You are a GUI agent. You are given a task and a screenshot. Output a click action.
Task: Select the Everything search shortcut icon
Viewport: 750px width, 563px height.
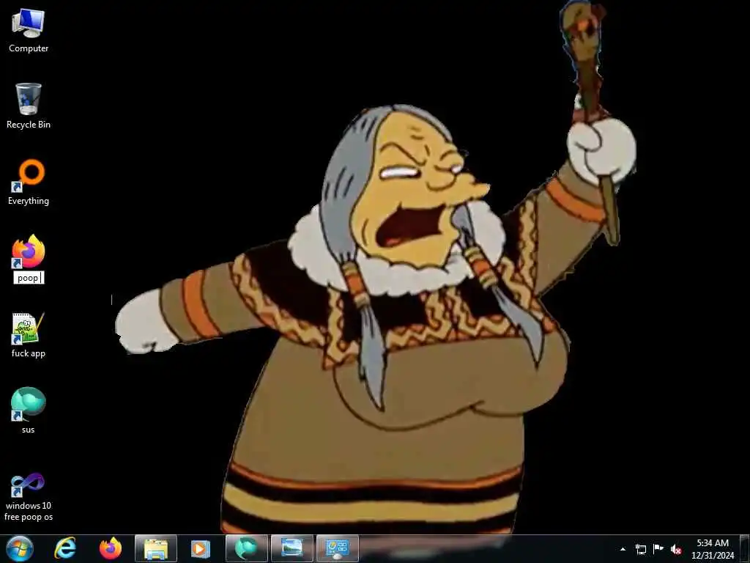[x=29, y=175]
